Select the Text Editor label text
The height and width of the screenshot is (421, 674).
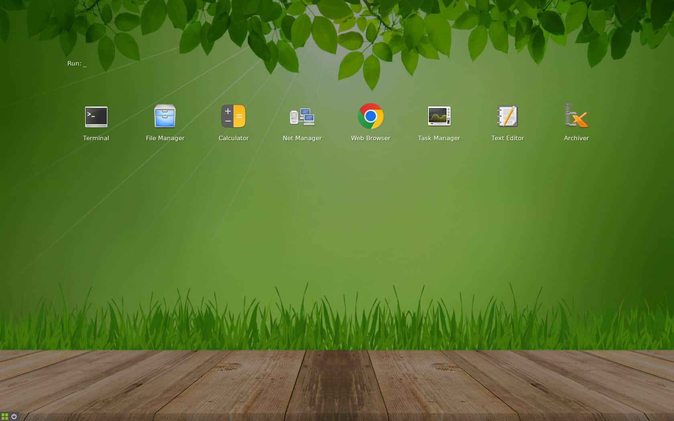click(507, 138)
